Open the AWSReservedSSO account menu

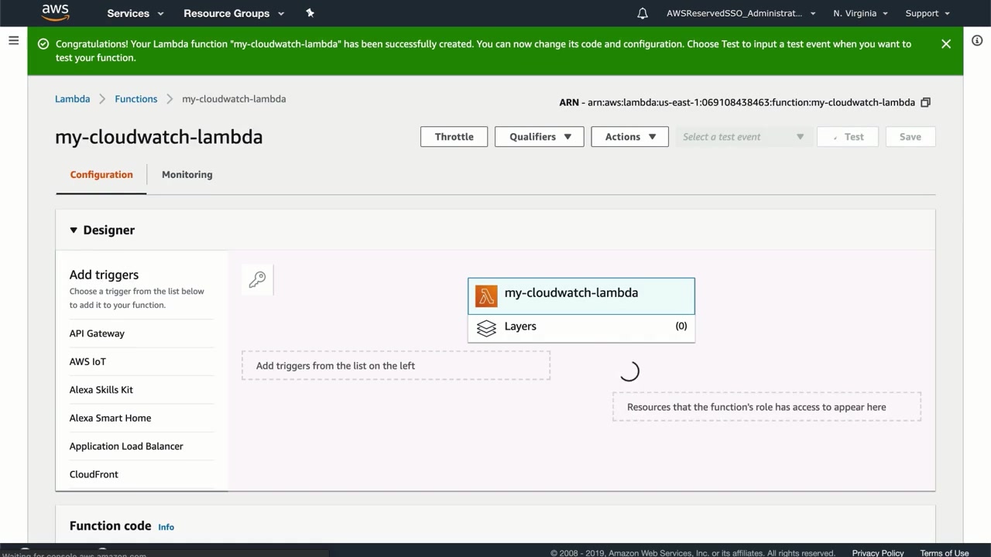tap(741, 13)
